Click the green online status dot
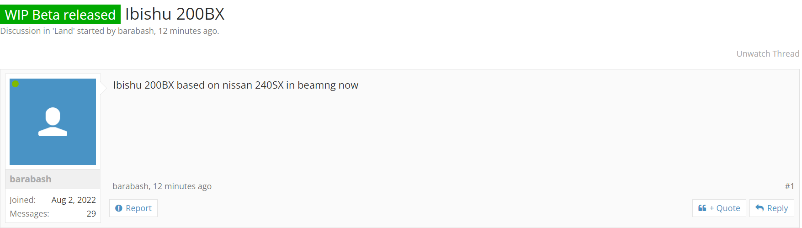 [16, 84]
